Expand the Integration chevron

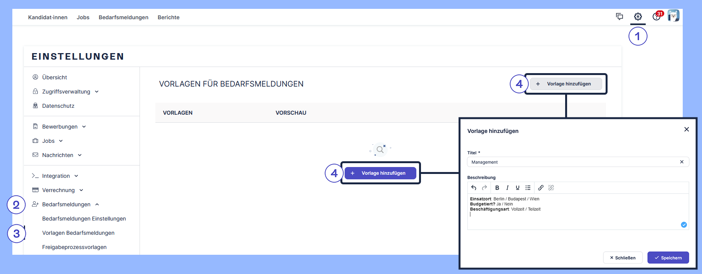click(x=76, y=176)
